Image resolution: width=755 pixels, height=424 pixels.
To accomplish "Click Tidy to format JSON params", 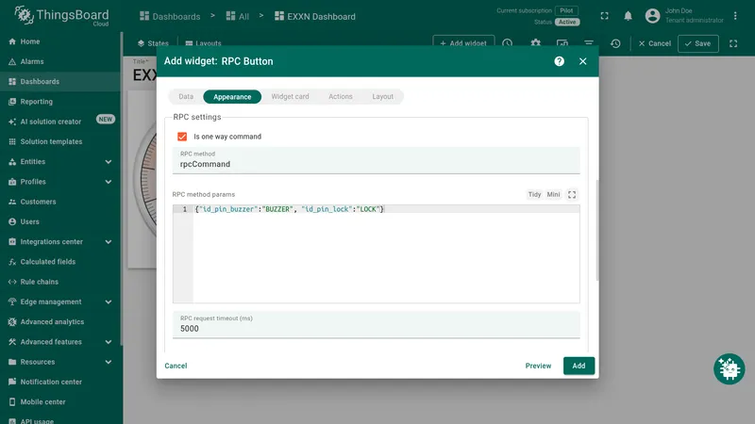I will click(534, 195).
